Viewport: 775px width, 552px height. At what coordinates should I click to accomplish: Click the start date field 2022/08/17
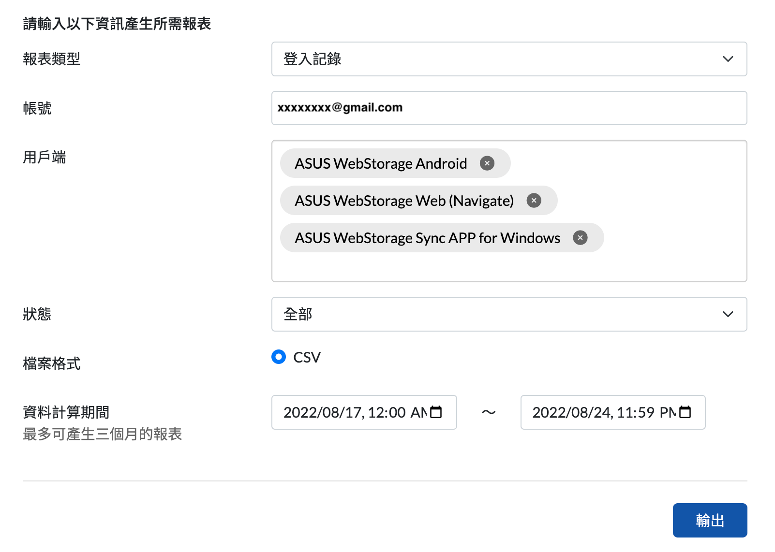pyautogui.click(x=364, y=412)
